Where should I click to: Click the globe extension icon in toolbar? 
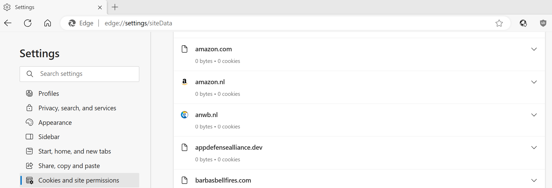[x=523, y=23]
